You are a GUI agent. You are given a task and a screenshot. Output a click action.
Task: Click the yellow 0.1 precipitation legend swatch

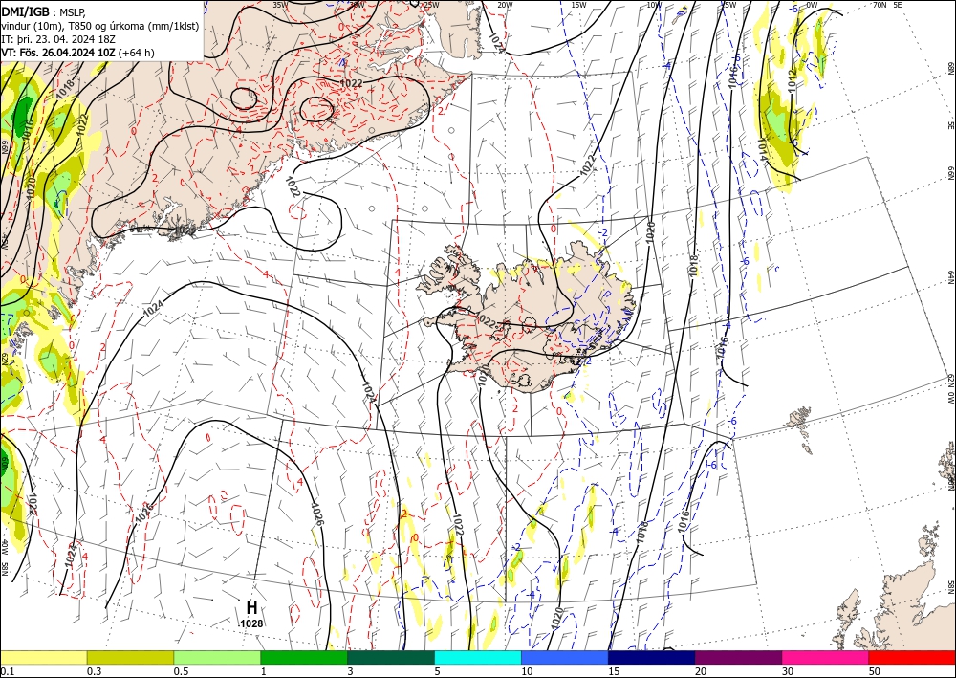coord(43,657)
